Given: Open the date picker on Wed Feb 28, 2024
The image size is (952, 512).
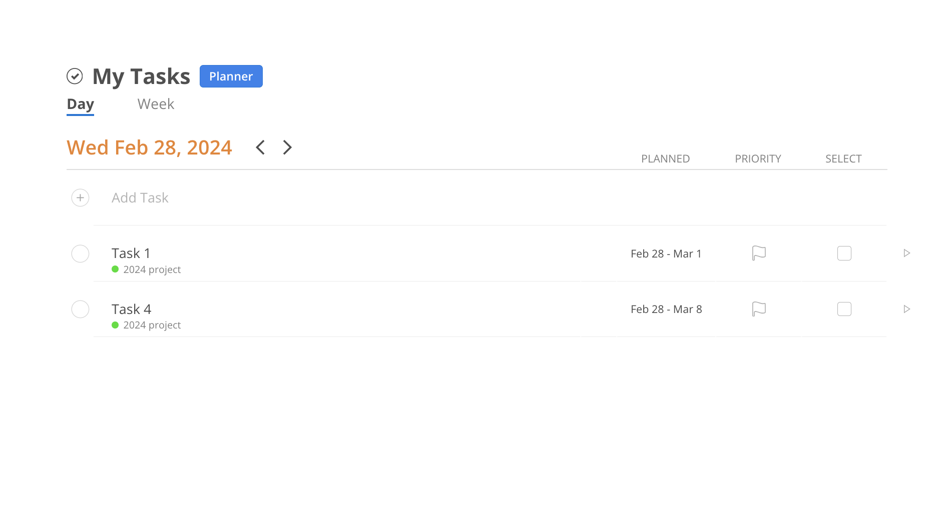Looking at the screenshot, I should tap(149, 147).
